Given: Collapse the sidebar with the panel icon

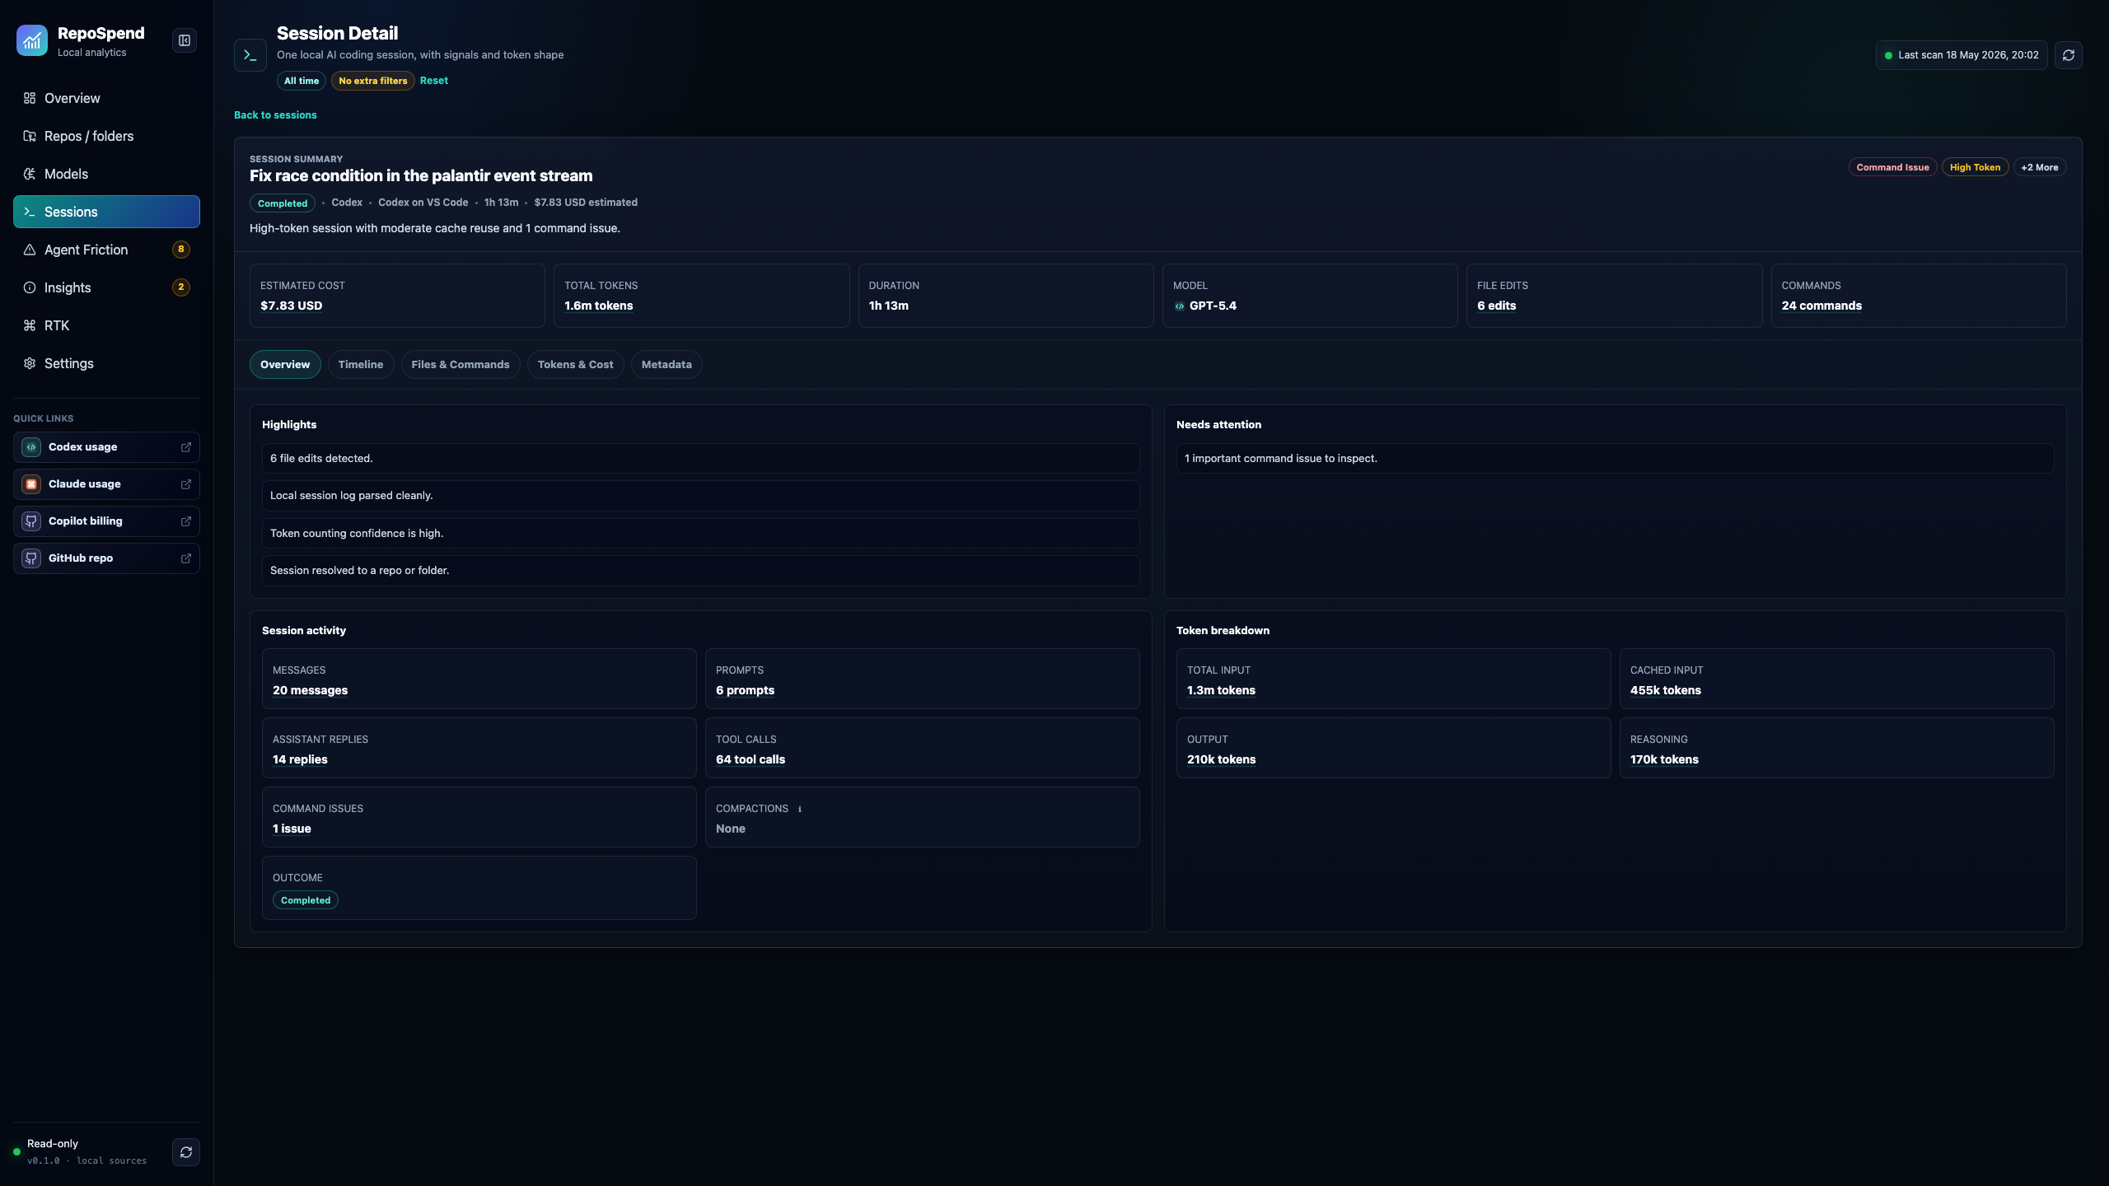Looking at the screenshot, I should 185,40.
